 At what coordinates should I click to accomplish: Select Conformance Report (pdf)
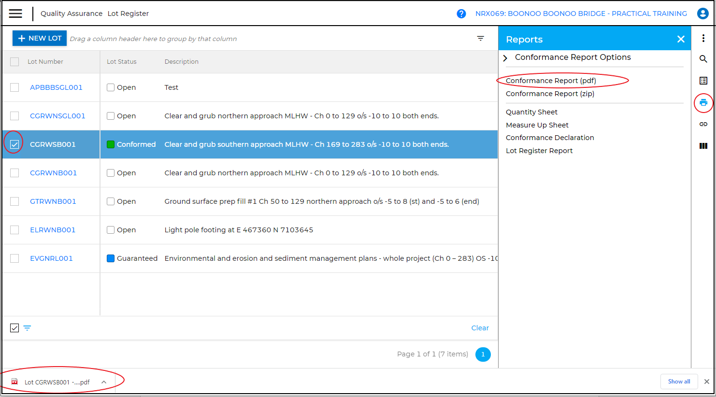point(551,81)
